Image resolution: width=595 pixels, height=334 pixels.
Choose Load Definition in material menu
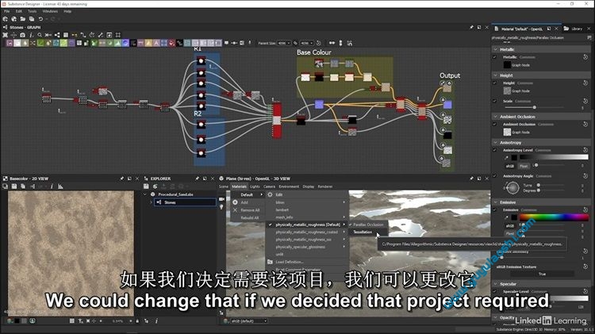[x=289, y=262]
